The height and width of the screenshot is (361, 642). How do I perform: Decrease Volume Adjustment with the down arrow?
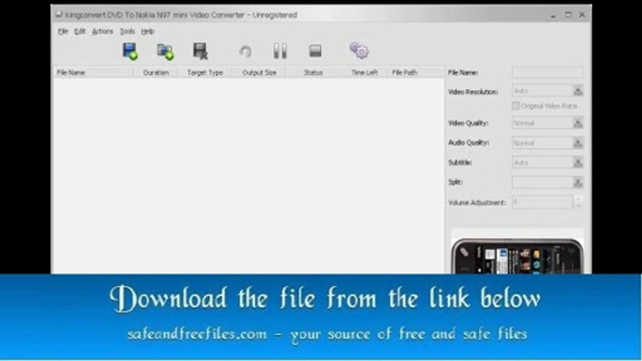[x=578, y=205]
